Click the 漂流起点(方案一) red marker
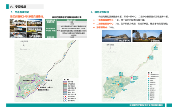 40,86
